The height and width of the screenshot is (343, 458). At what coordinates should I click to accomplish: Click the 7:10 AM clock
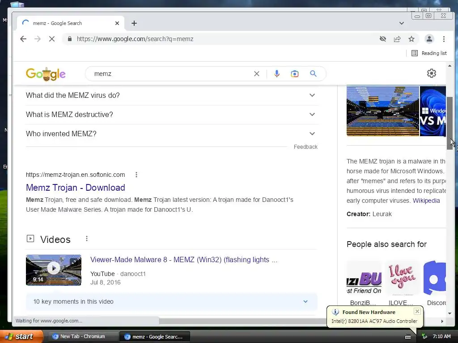tap(441, 337)
